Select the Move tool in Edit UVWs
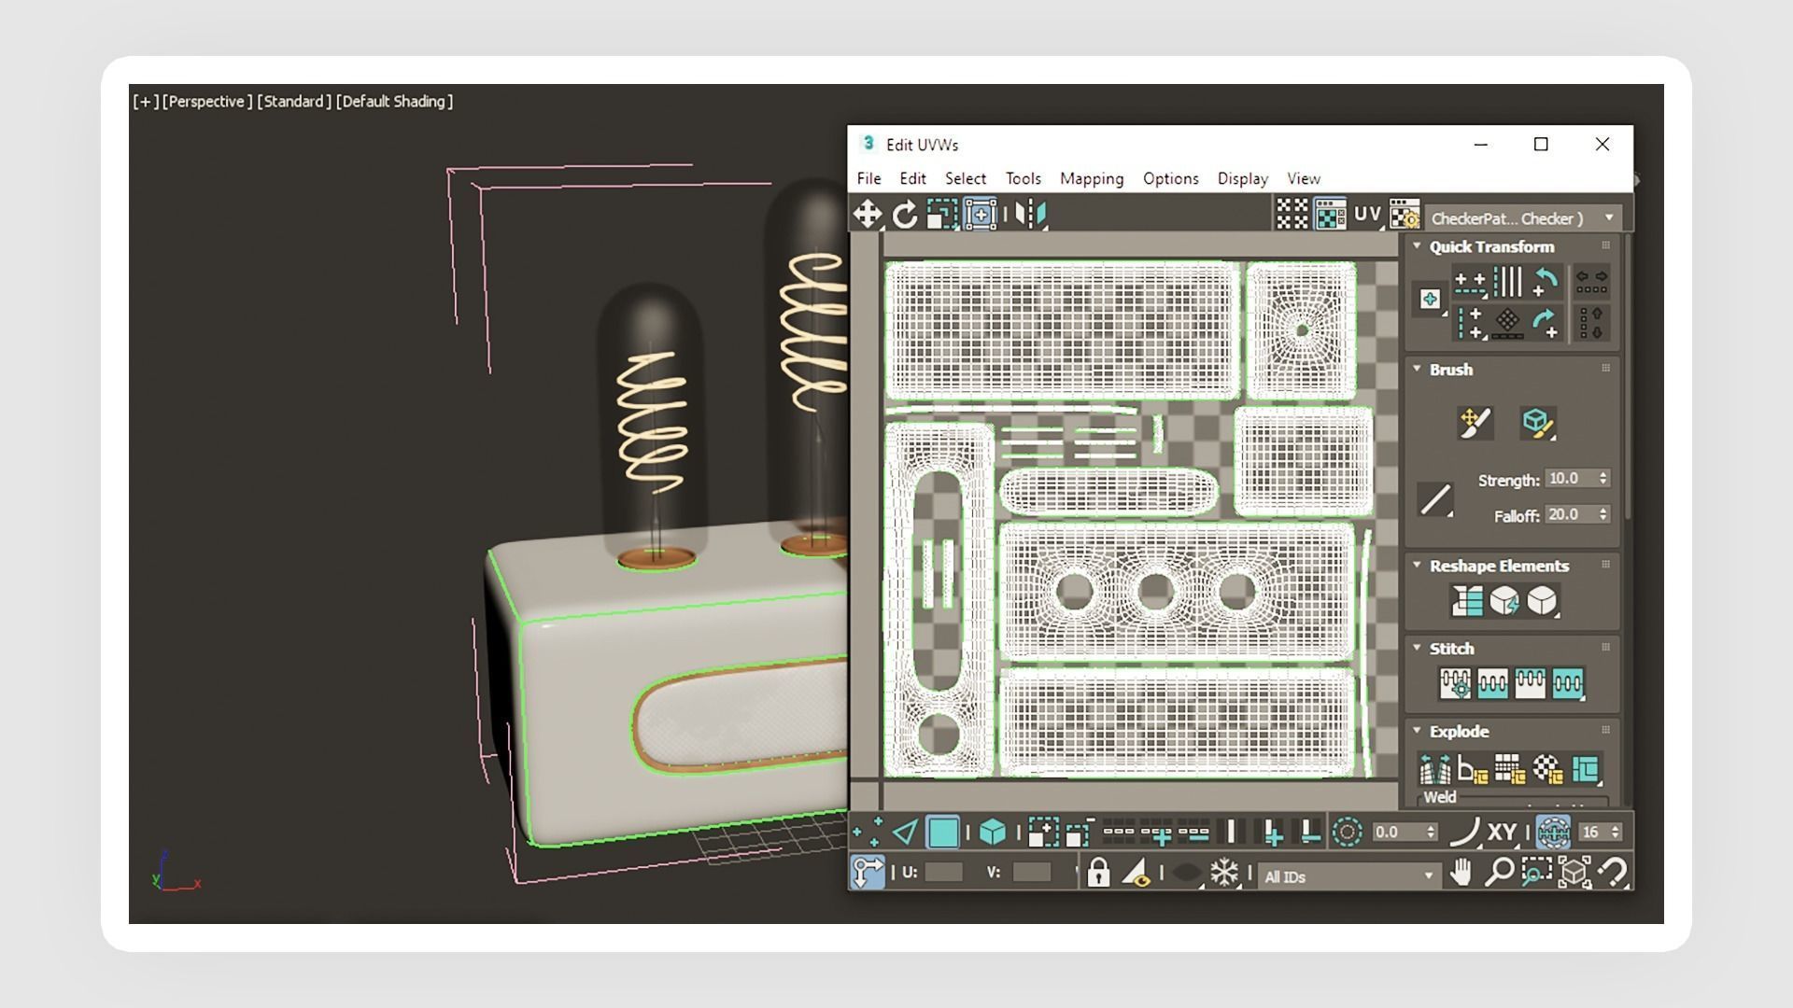This screenshot has height=1008, width=1793. click(868, 215)
